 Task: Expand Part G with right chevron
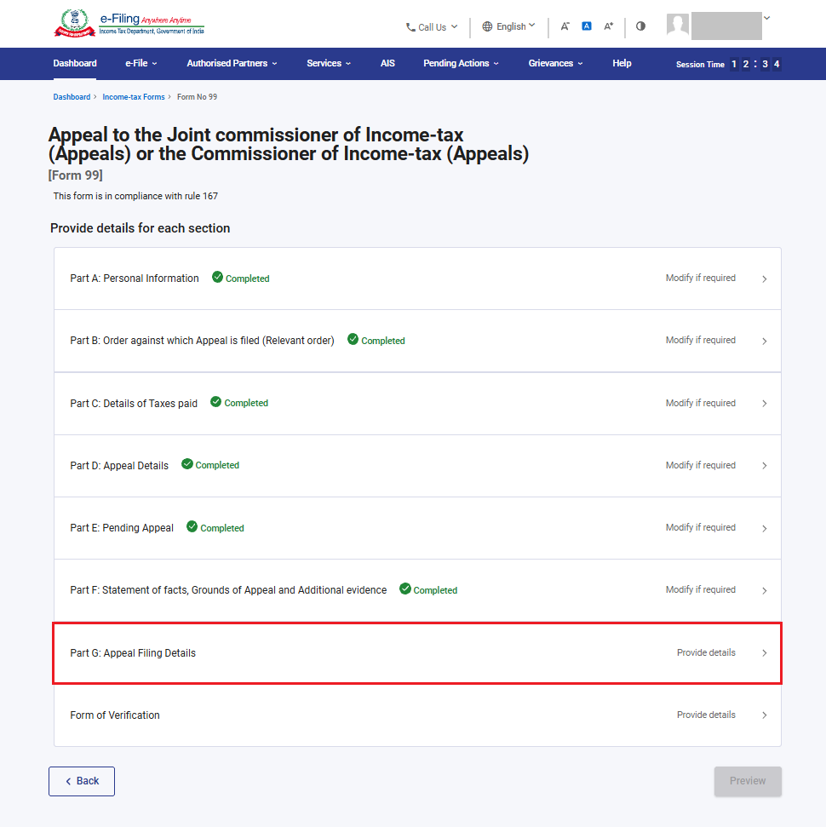tap(765, 653)
